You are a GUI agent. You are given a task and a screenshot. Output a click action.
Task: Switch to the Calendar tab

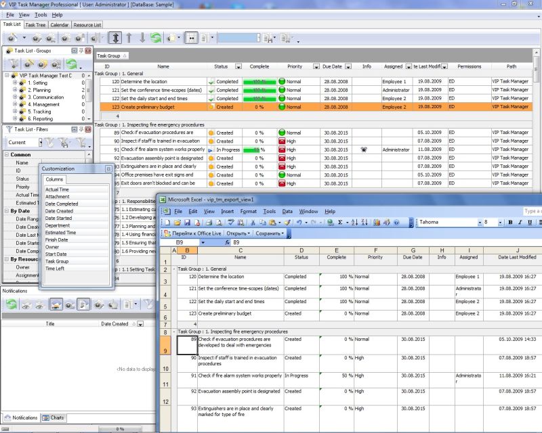60,25
